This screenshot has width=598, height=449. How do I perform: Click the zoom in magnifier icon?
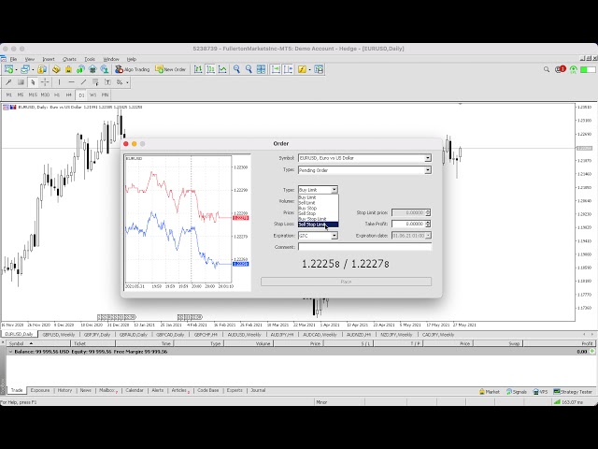point(236,69)
